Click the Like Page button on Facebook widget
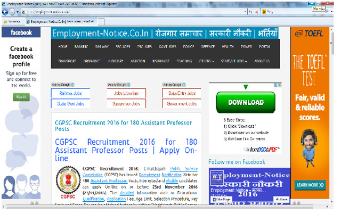The height and width of the screenshot is (213, 341). click(222, 199)
